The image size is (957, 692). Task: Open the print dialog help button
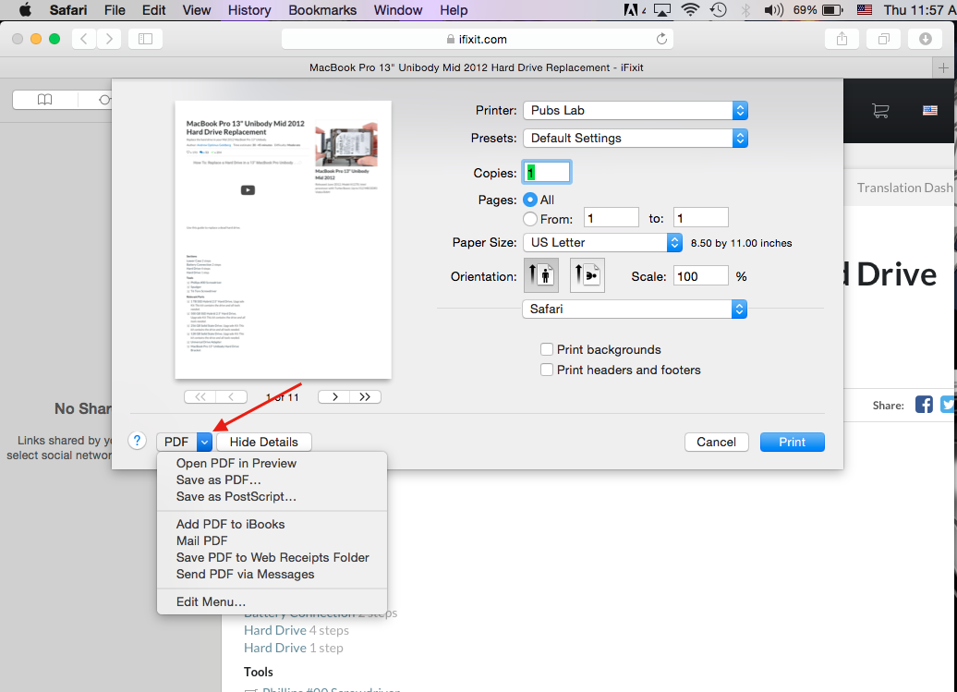coord(138,441)
